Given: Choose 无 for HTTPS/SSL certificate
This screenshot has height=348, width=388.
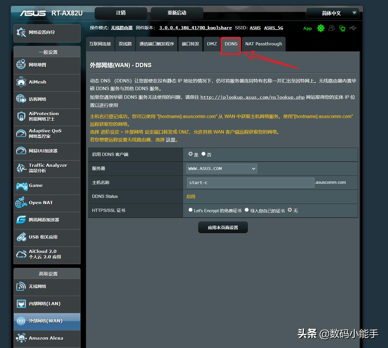Looking at the screenshot, I should click(x=290, y=210).
